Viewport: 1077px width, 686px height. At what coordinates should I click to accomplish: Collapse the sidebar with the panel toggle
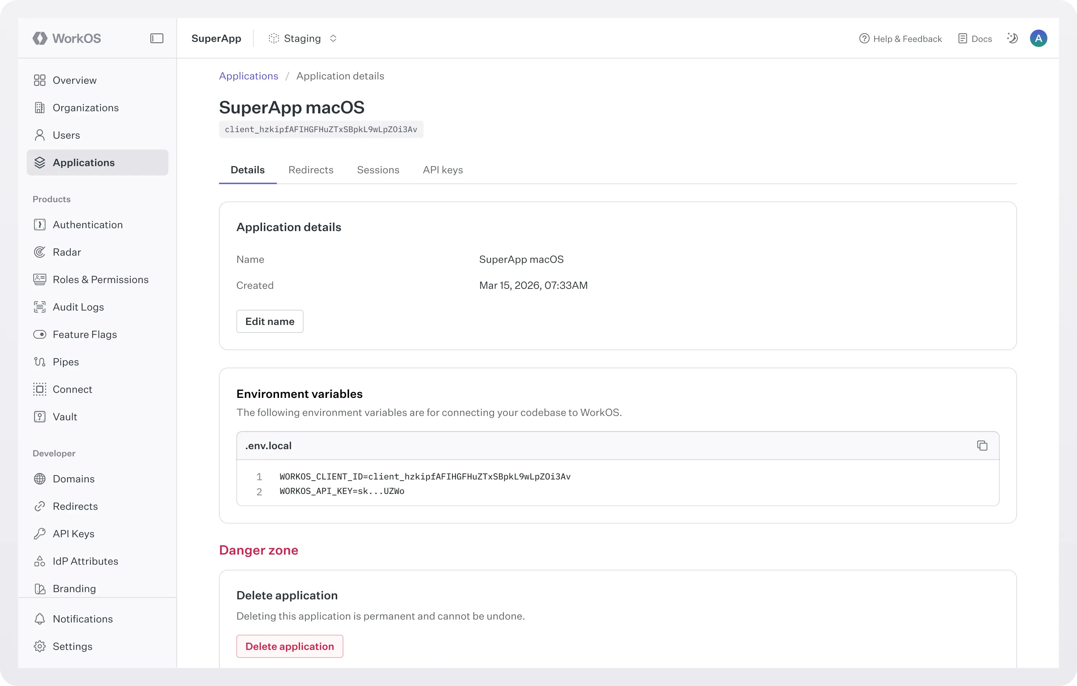click(x=156, y=38)
